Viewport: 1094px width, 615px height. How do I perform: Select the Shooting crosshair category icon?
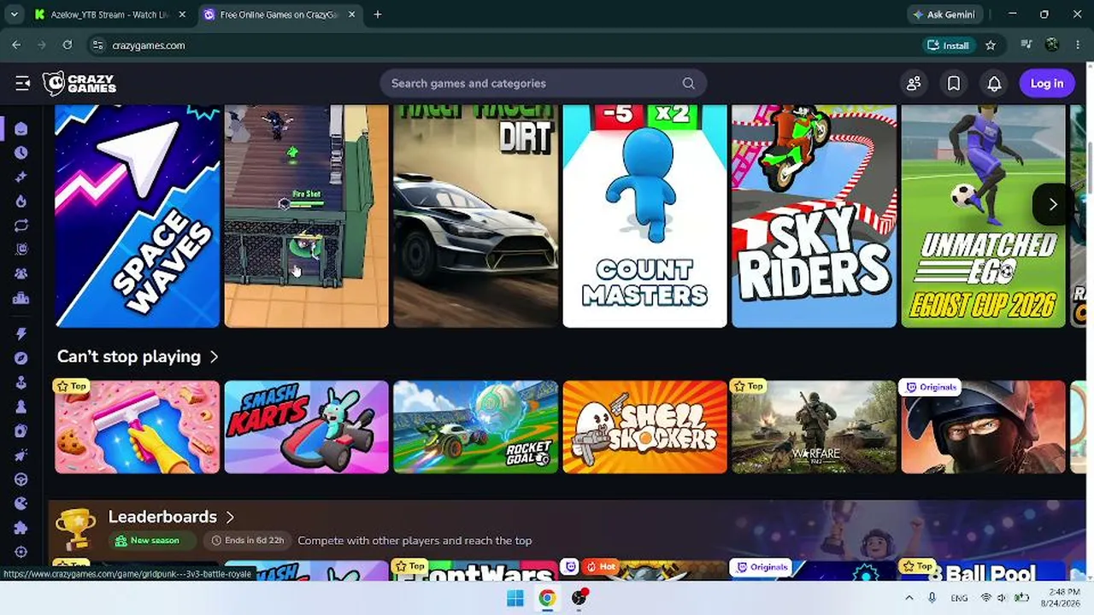[21, 552]
